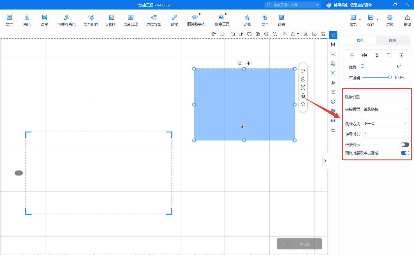
Task: Open the 语音合成 voice synthesis tool
Action: tap(130, 20)
